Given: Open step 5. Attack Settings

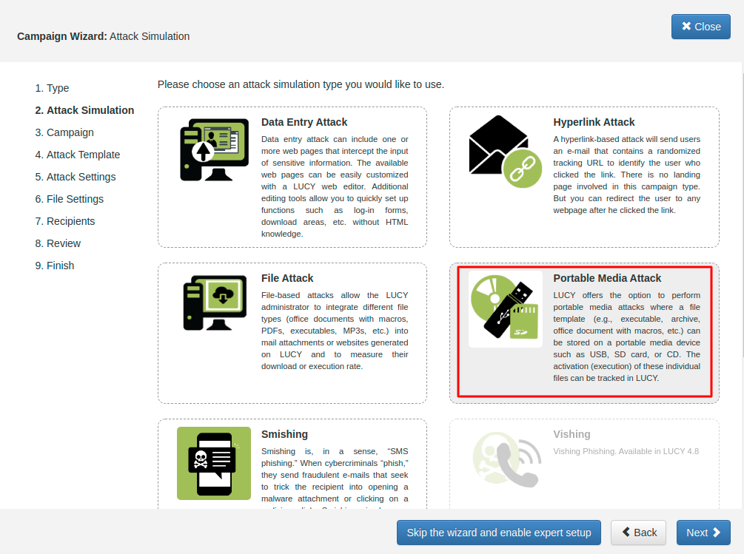Looking at the screenshot, I should coord(75,177).
